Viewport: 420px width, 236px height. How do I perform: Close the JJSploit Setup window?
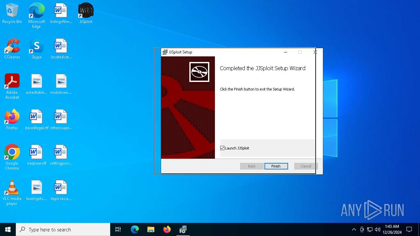[x=315, y=52]
